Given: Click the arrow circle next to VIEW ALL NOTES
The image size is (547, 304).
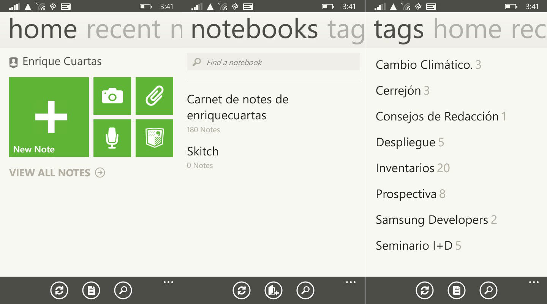Looking at the screenshot, I should 100,173.
